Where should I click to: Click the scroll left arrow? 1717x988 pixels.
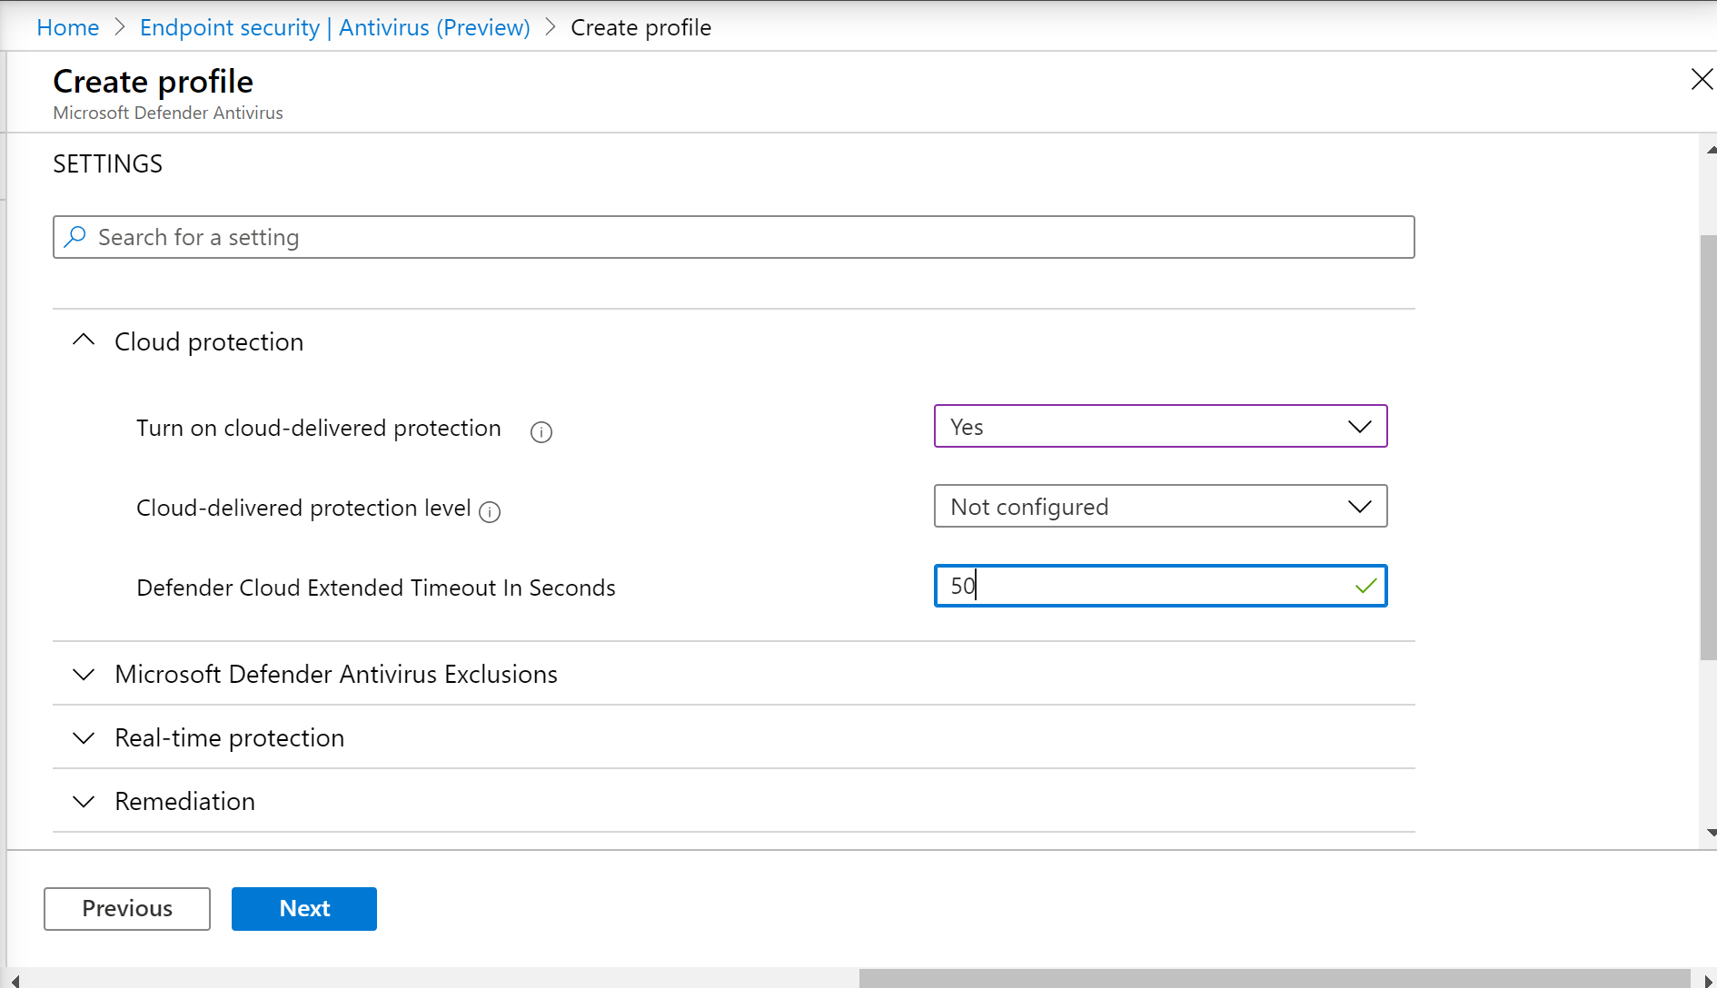pyautogui.click(x=15, y=980)
